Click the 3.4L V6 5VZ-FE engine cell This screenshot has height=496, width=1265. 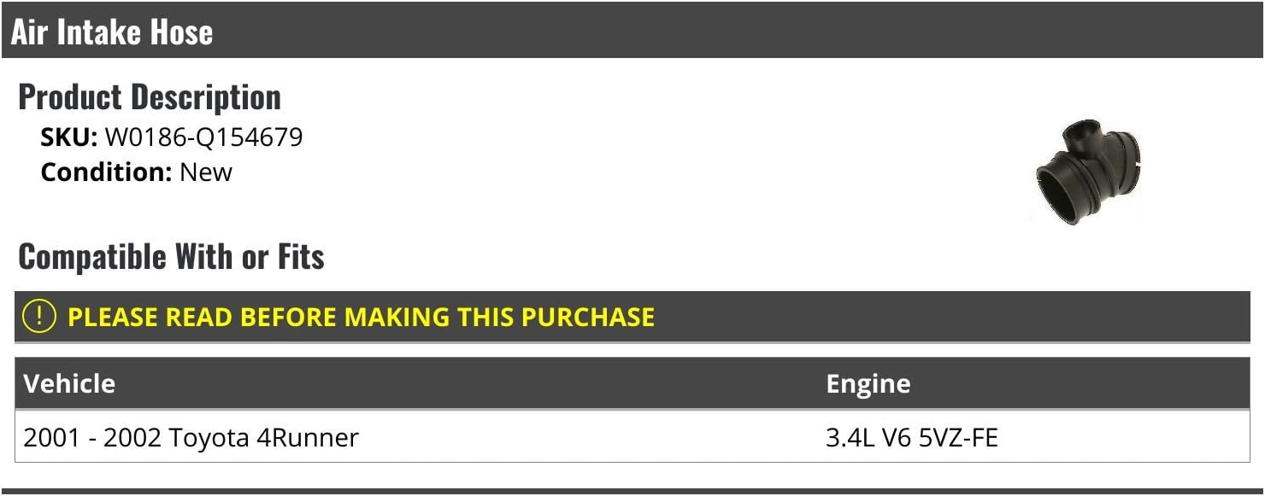[x=911, y=438]
